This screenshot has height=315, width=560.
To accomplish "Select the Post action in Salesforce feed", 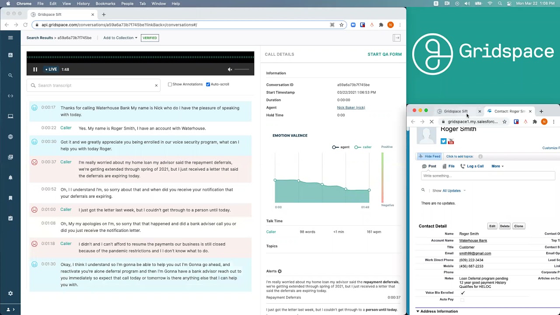I will point(429,166).
